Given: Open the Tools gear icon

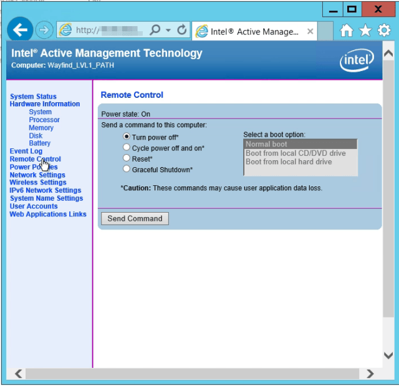Looking at the screenshot, I should coord(384,31).
